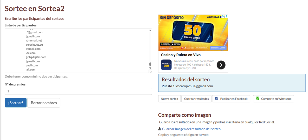Viewport: 308px width, 140px height.
Task: Click Publicar en Facebook
Action: pyautogui.click(x=231, y=99)
